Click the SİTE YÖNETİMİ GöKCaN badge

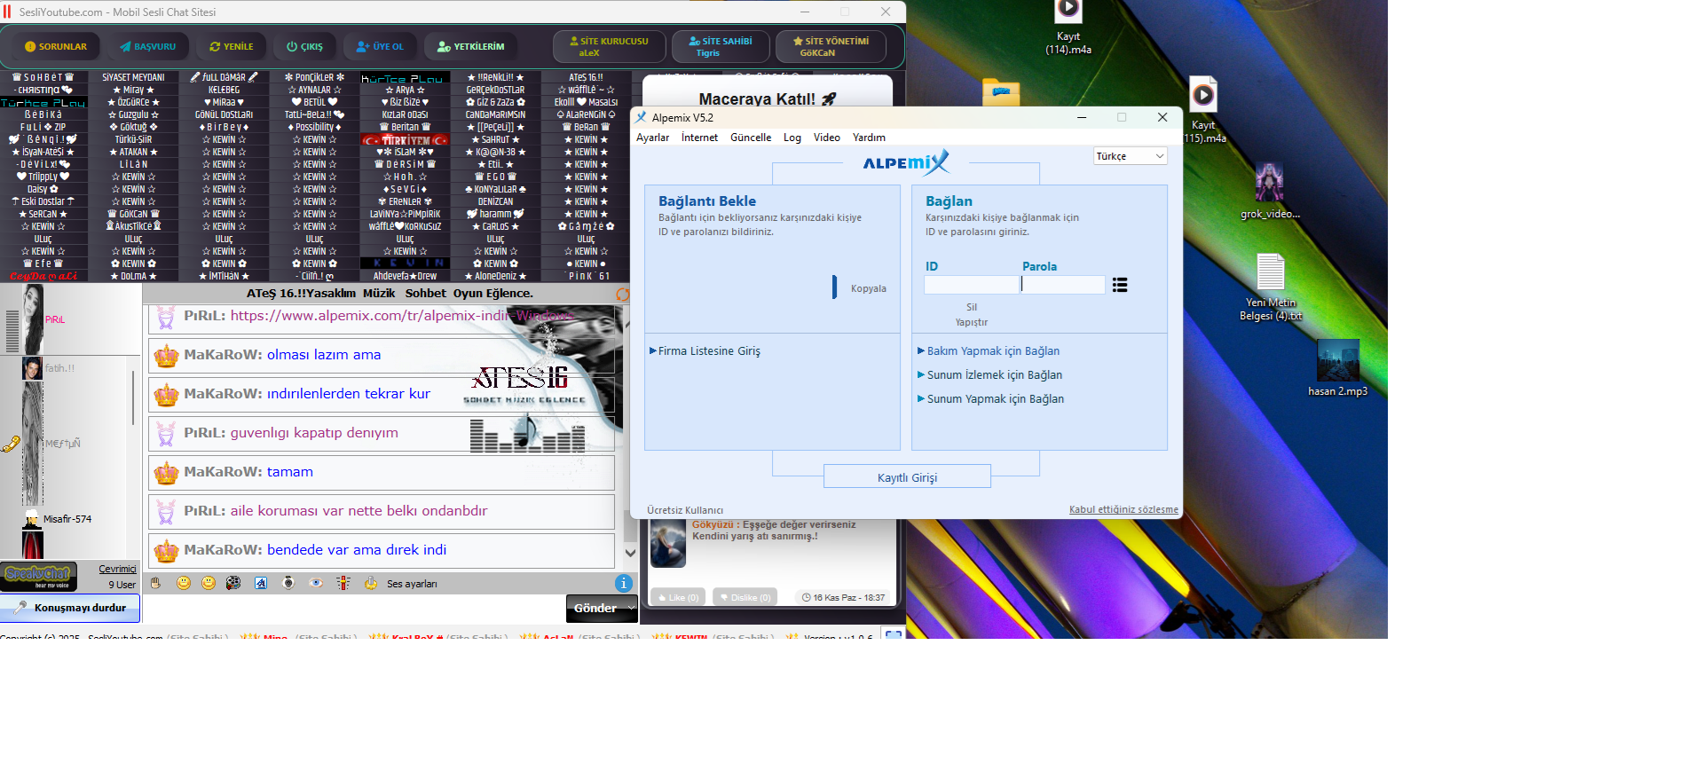(831, 46)
